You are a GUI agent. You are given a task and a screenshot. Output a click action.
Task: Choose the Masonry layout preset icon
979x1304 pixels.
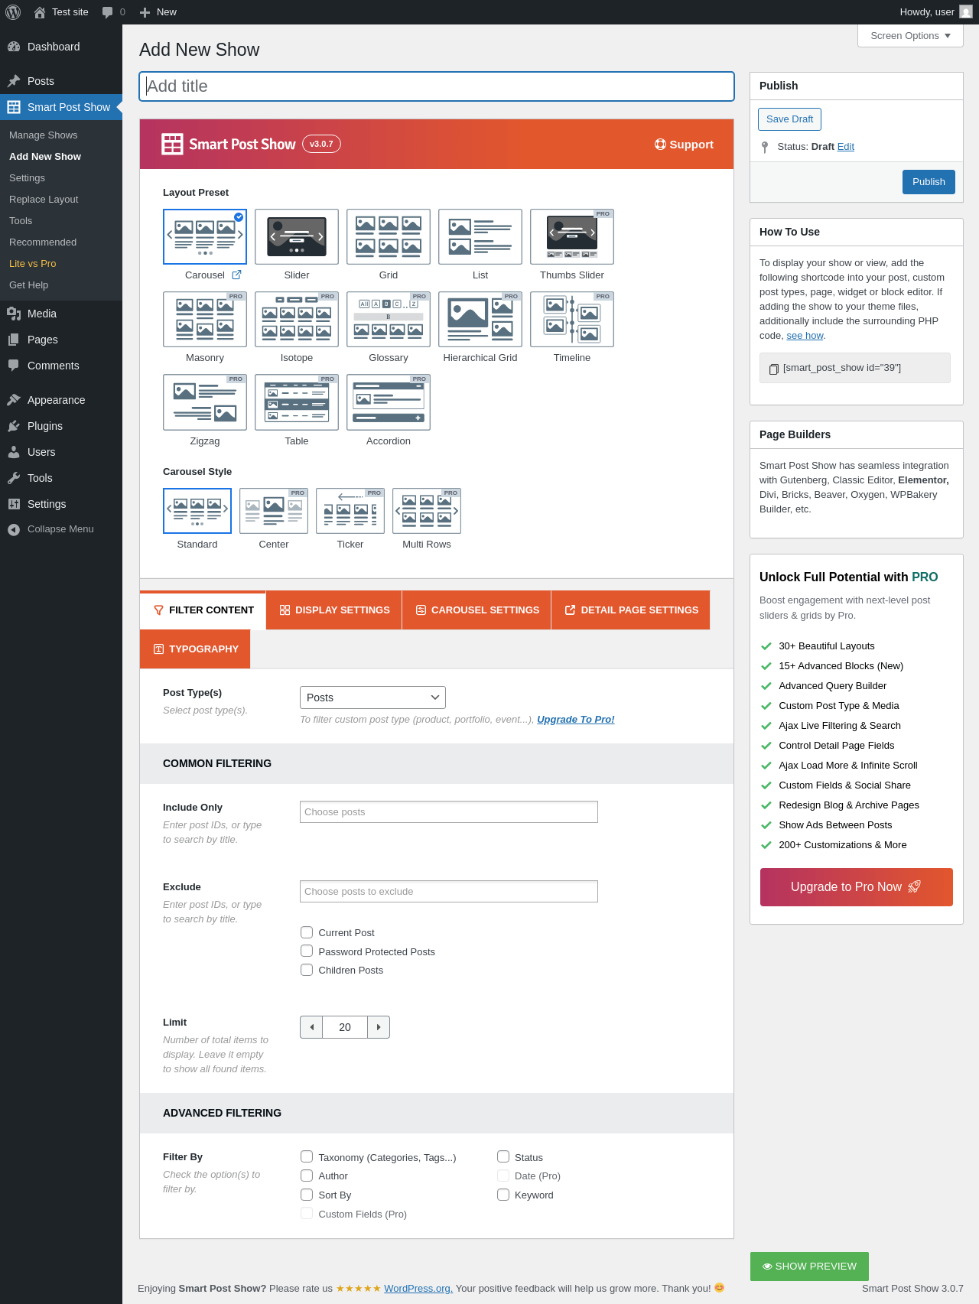[205, 319]
